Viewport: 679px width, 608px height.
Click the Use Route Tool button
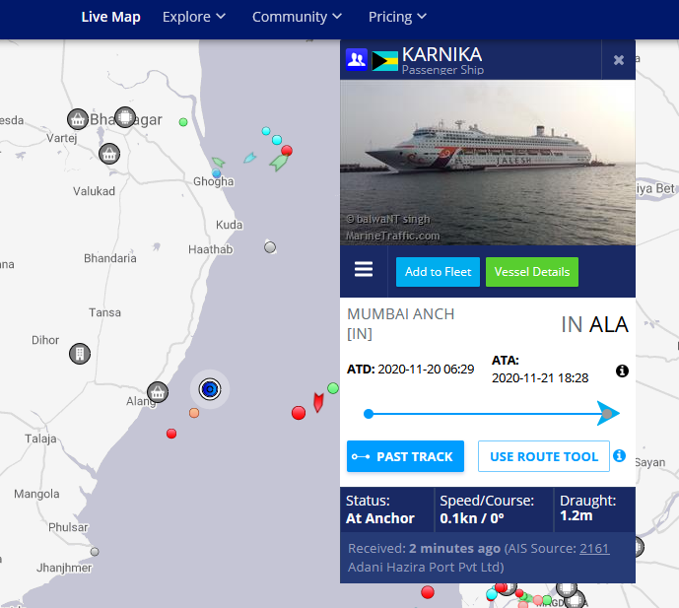[544, 456]
